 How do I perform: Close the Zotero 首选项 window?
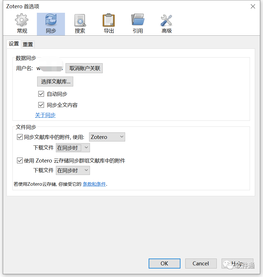click(x=253, y=6)
